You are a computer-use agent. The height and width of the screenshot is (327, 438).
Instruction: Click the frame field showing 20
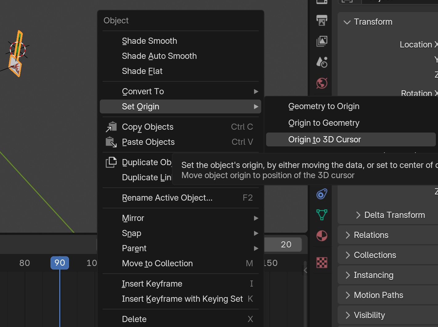pos(283,244)
